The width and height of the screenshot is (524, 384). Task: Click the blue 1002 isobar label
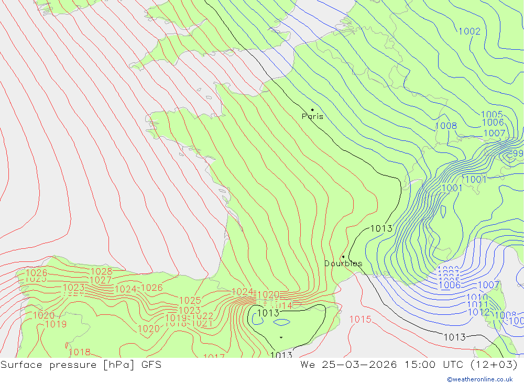click(x=470, y=31)
